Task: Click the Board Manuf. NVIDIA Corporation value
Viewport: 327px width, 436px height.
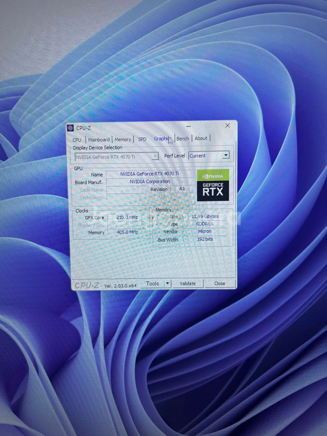Action: [x=150, y=181]
